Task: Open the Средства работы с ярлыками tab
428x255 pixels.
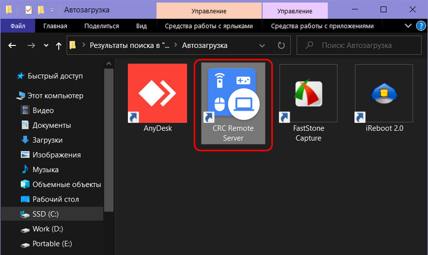Action: [209, 26]
